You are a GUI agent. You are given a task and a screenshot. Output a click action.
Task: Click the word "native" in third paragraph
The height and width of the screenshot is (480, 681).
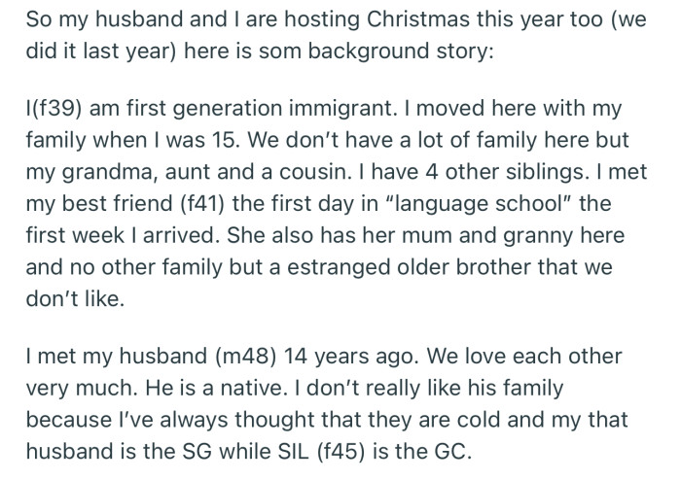pyautogui.click(x=251, y=388)
